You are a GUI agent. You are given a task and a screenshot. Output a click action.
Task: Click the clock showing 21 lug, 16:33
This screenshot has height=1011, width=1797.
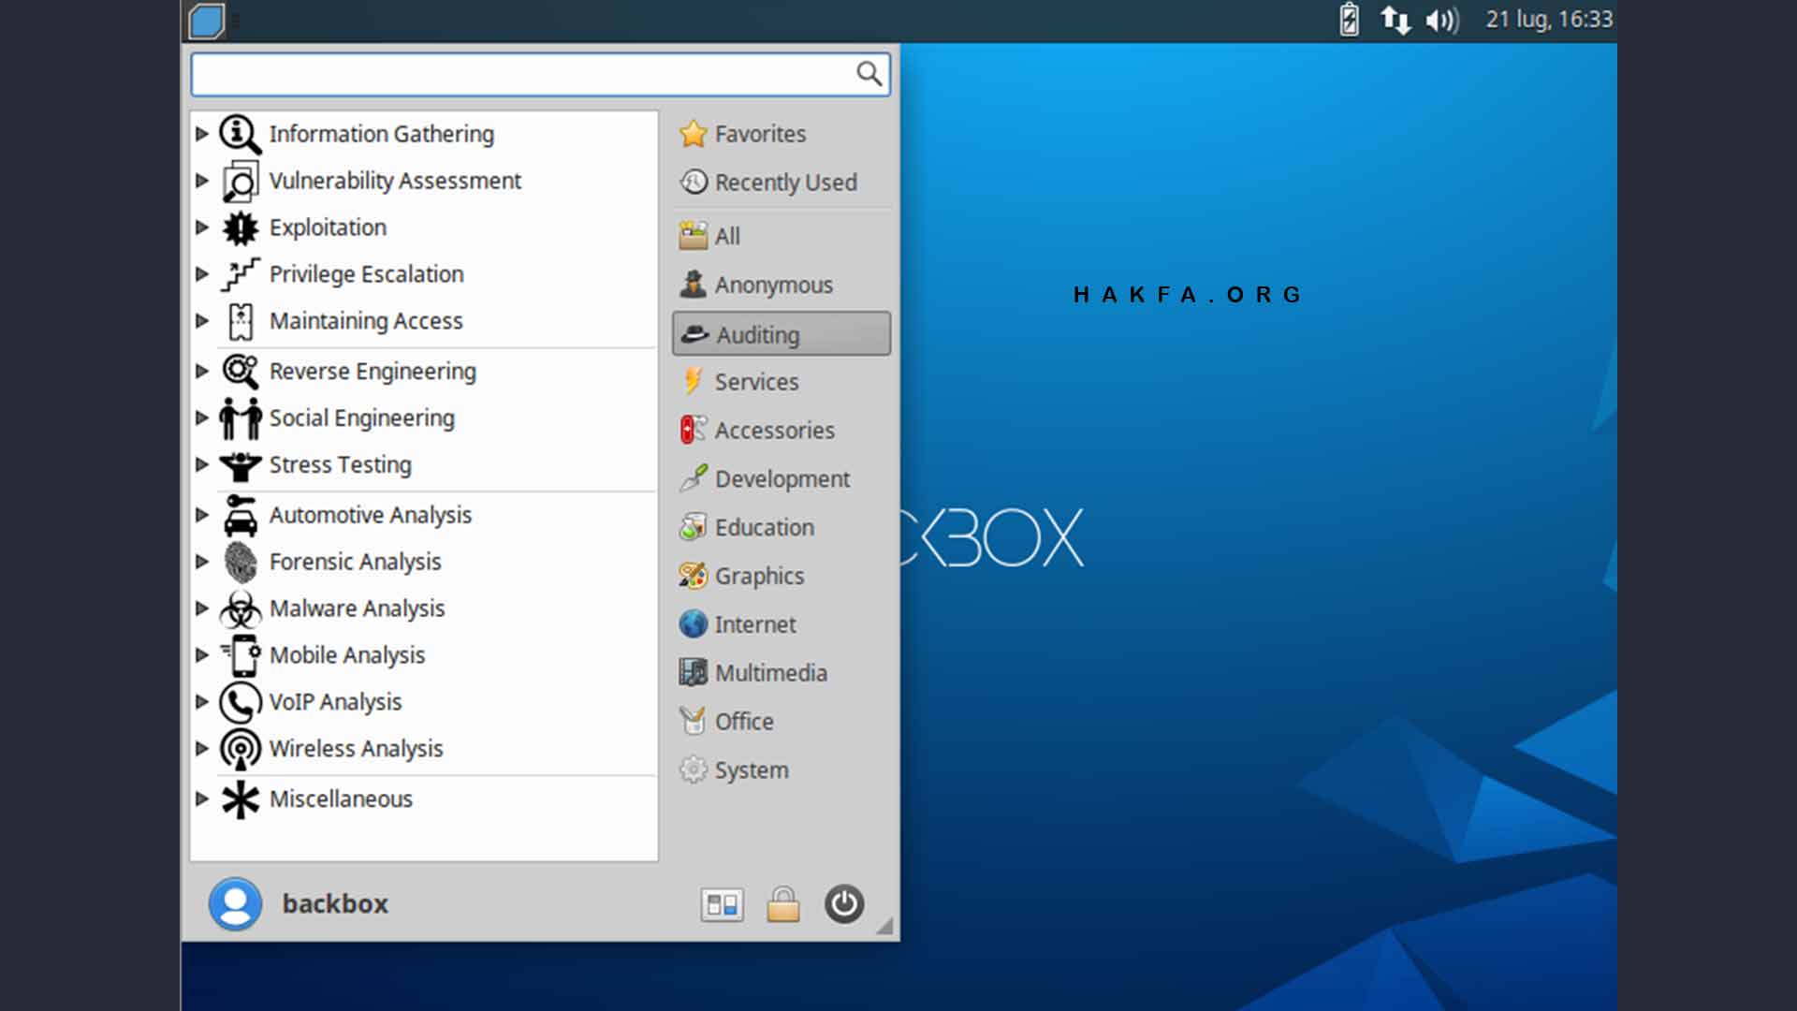(x=1549, y=20)
